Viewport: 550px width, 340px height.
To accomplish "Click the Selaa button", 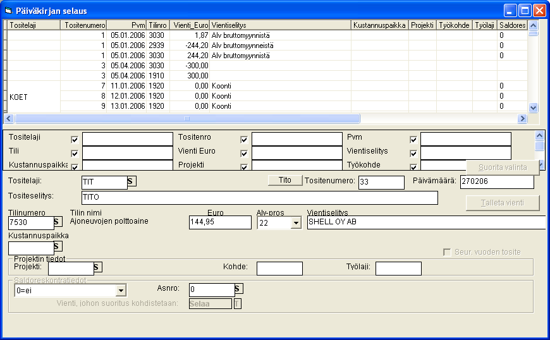I will tap(211, 303).
